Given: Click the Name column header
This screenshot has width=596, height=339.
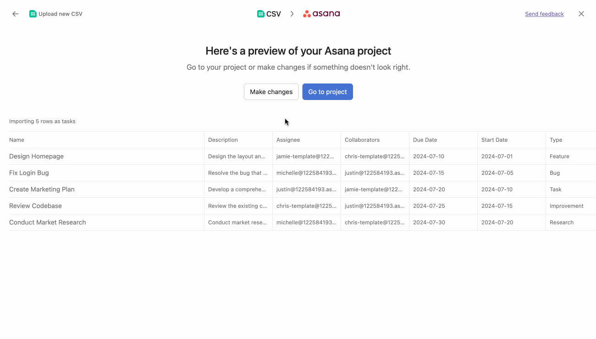Looking at the screenshot, I should click(17, 140).
